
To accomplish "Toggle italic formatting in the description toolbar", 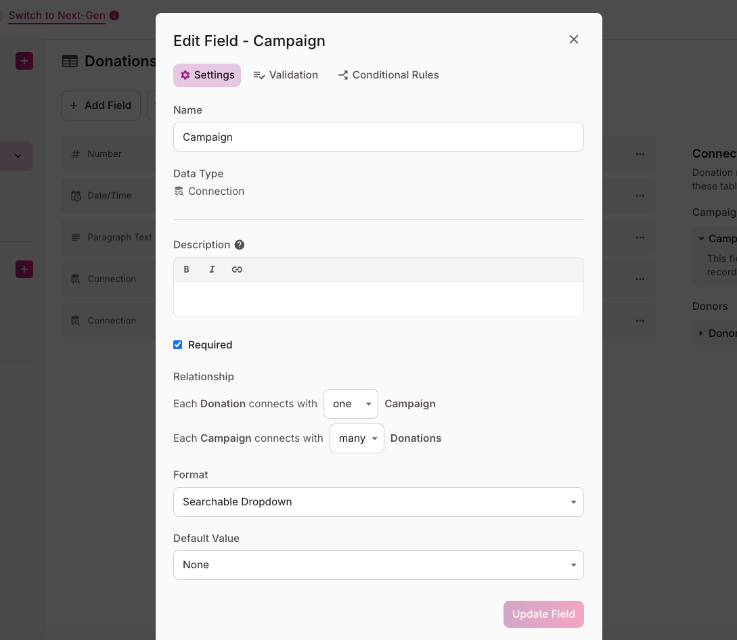I will click(x=212, y=269).
